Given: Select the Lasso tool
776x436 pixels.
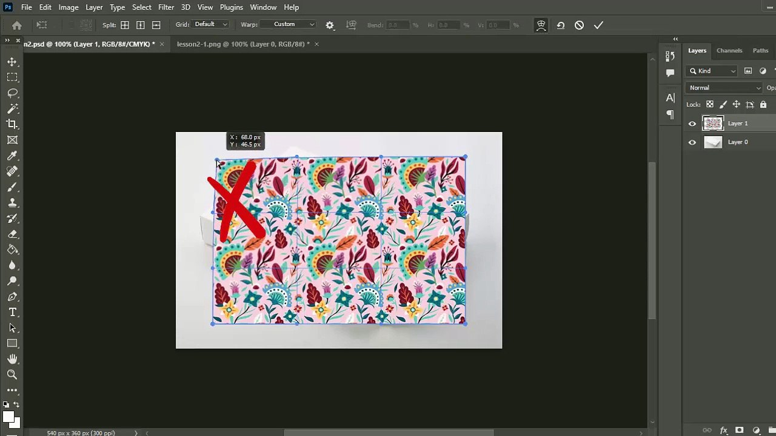Looking at the screenshot, I should 12,93.
